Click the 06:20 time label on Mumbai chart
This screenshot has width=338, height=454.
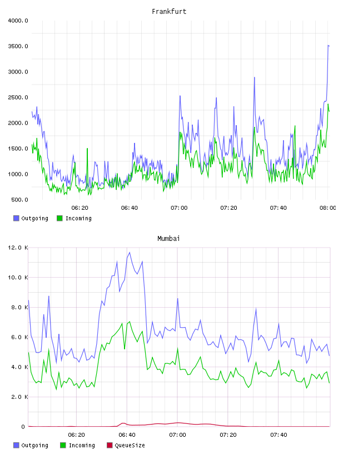click(76, 435)
